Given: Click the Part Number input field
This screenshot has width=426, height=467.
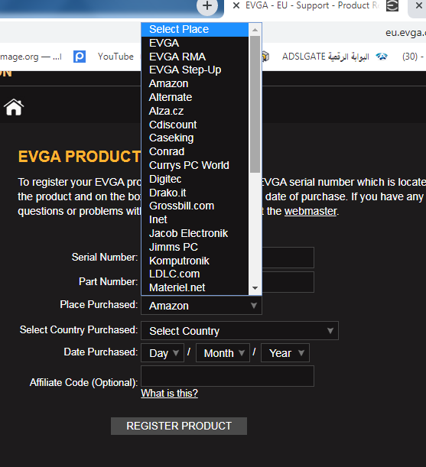Looking at the screenshot, I should [288, 282].
